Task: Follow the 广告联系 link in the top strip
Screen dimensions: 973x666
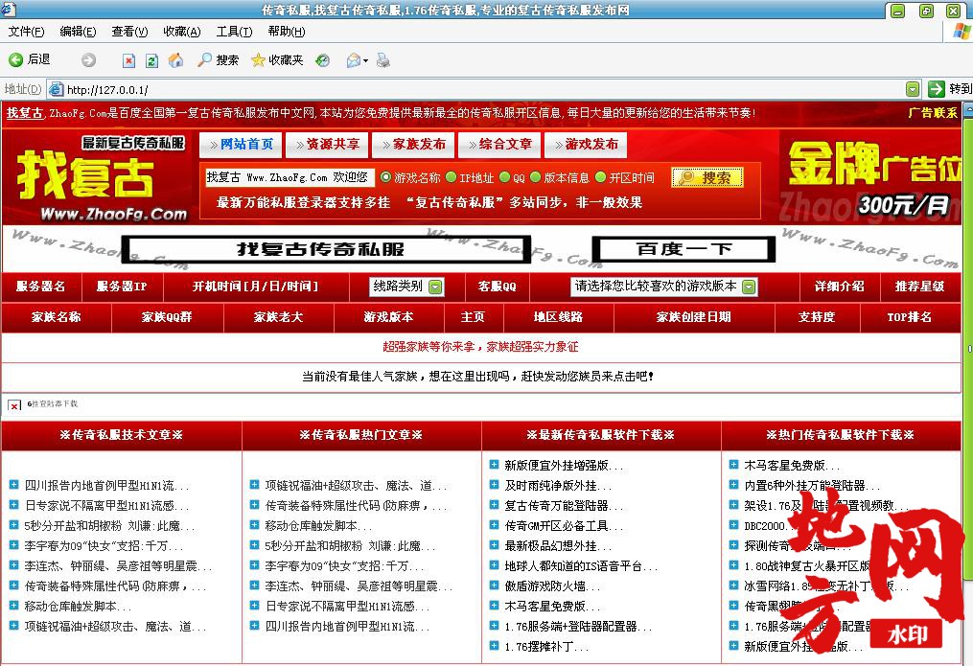Action: coord(933,113)
